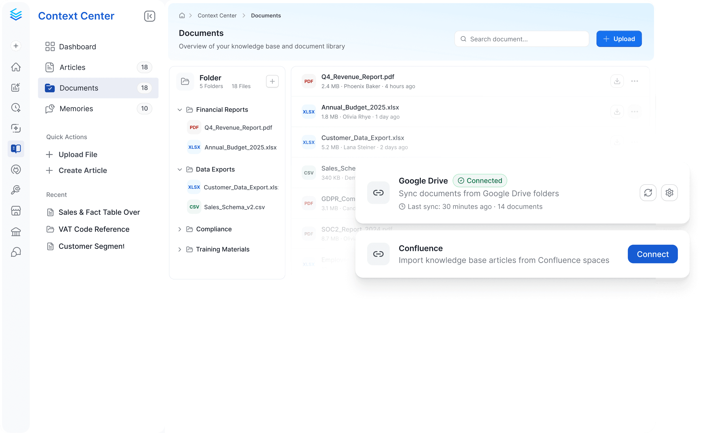701x433 pixels.
Task: Click the Upload button
Action: (619, 39)
